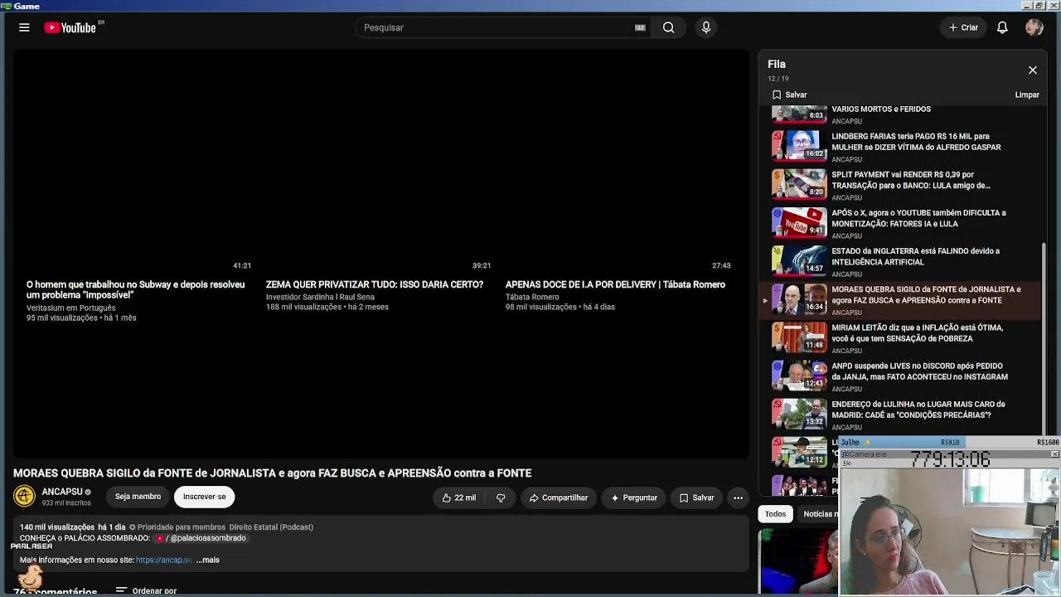Expand the description with ...mais
This screenshot has height=597, width=1061.
coord(208,560)
